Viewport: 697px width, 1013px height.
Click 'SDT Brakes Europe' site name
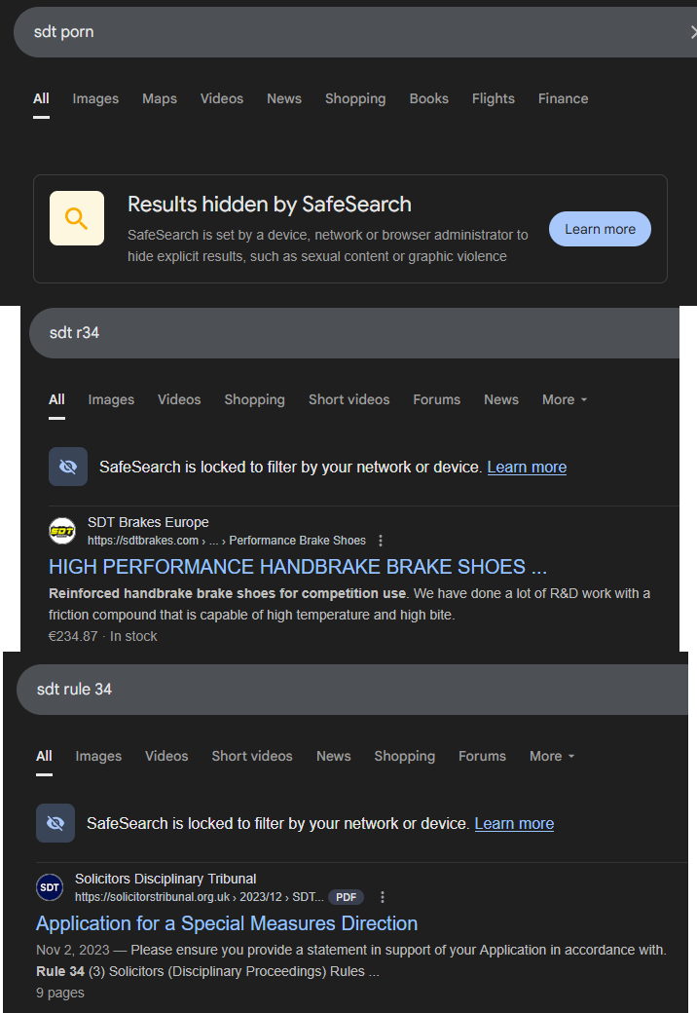tap(148, 522)
